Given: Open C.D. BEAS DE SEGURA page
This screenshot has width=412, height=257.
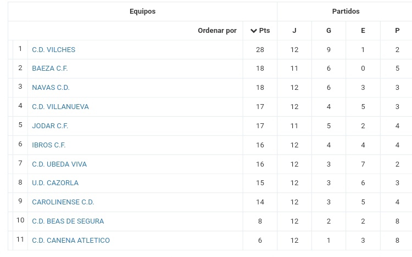Looking at the screenshot, I should pos(68,221).
